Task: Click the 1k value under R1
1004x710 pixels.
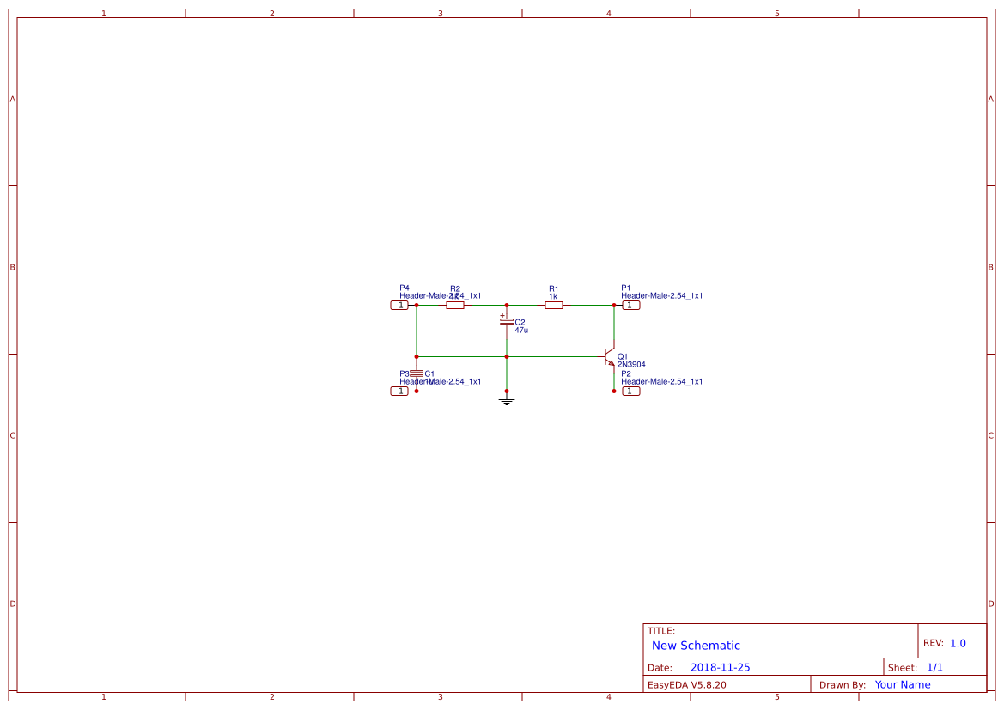Action: coord(553,297)
